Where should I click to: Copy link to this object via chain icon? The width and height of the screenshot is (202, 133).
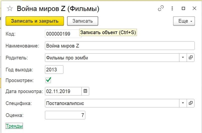click(x=161, y=8)
